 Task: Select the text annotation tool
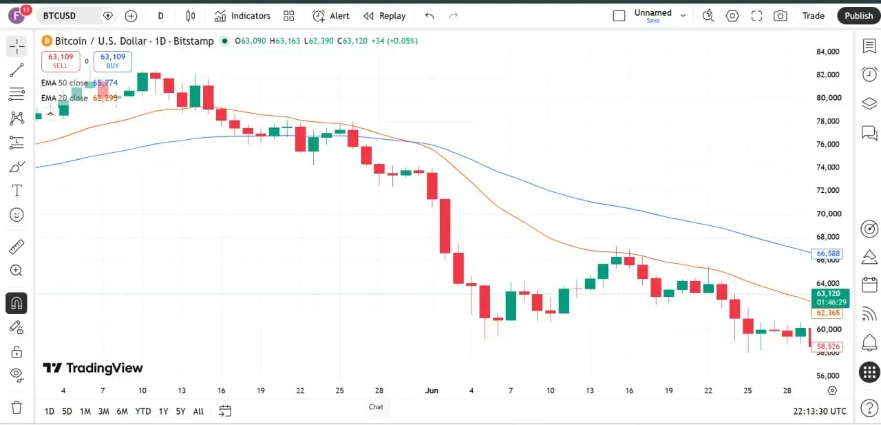tap(17, 191)
